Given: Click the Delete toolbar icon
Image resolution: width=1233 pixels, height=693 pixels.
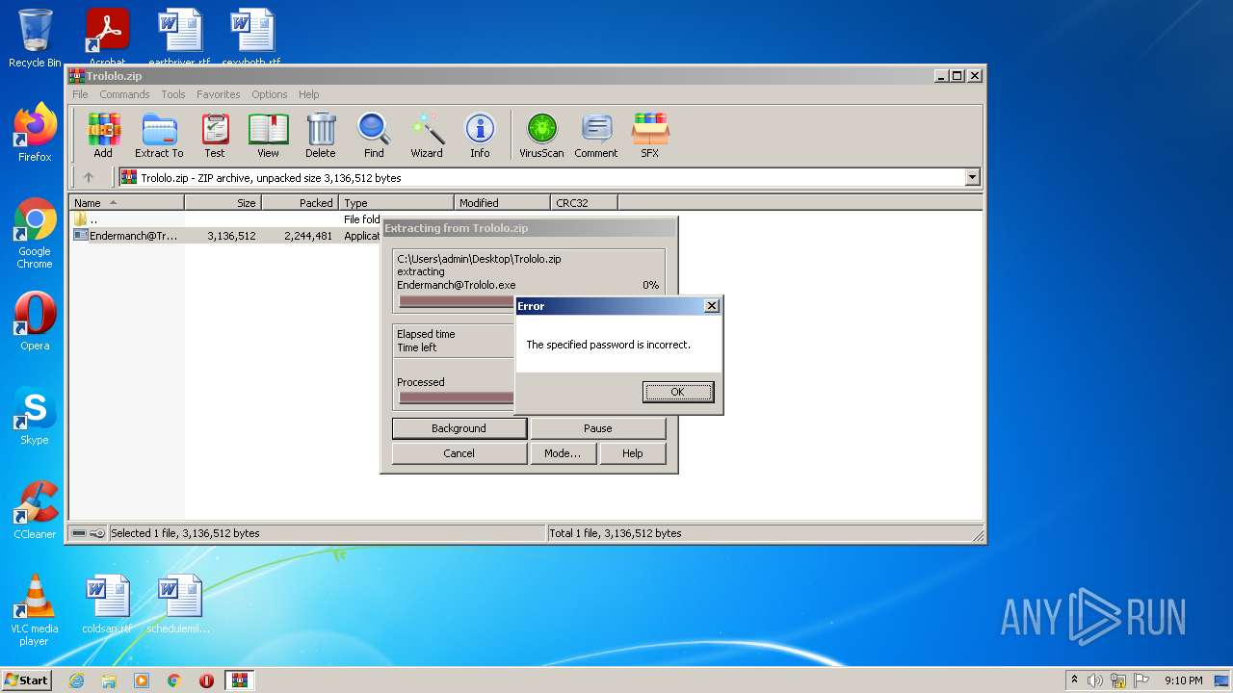Looking at the screenshot, I should point(321,136).
